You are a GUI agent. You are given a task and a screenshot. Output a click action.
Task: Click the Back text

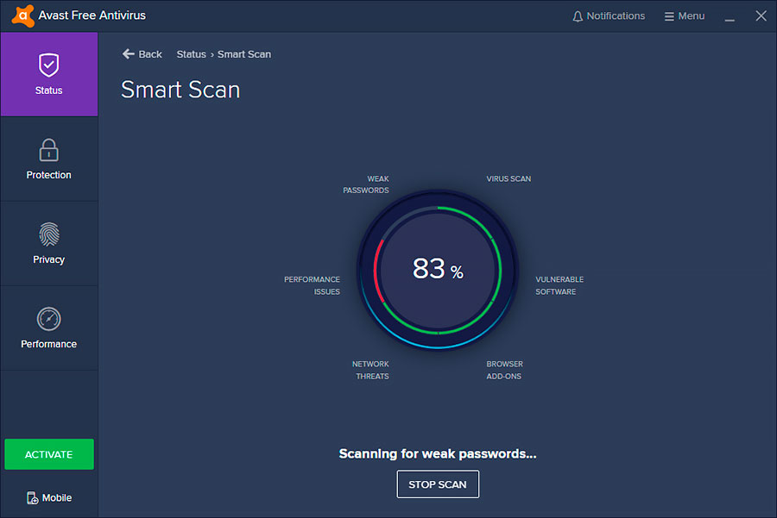pyautogui.click(x=150, y=54)
